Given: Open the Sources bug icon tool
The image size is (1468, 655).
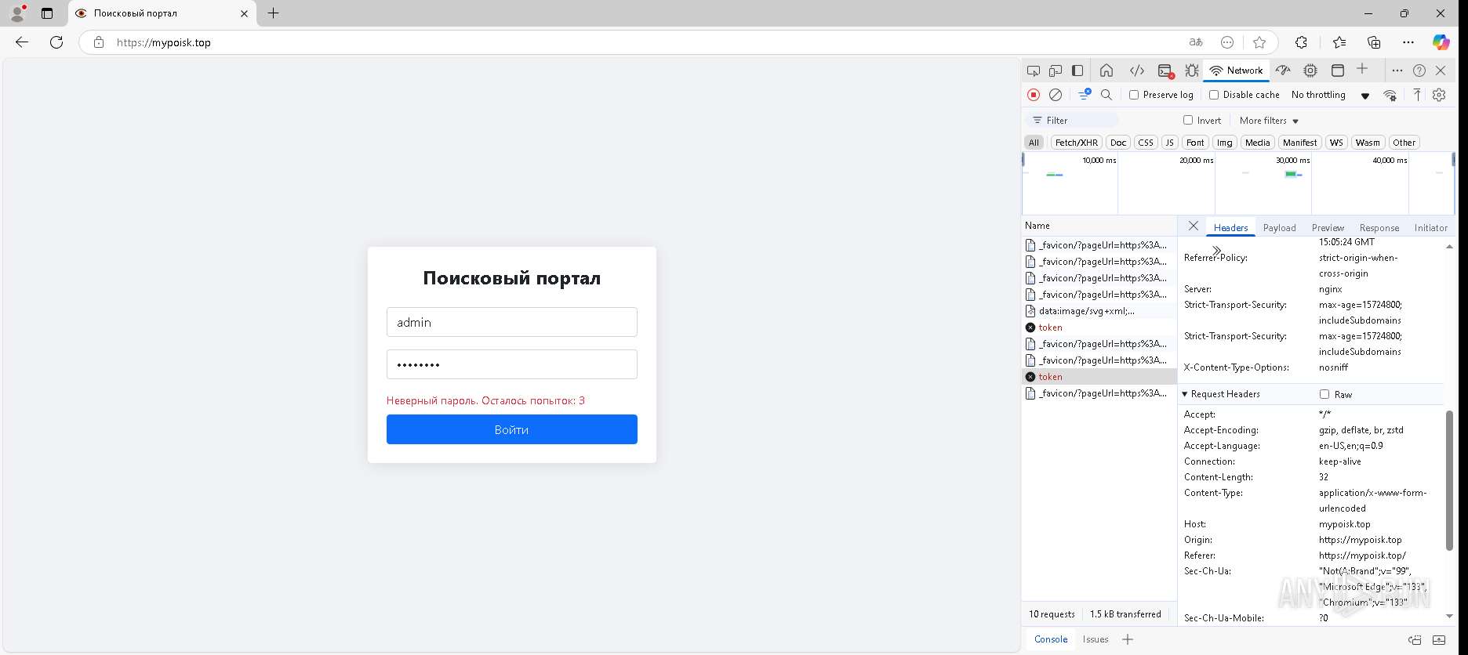Looking at the screenshot, I should [1192, 71].
